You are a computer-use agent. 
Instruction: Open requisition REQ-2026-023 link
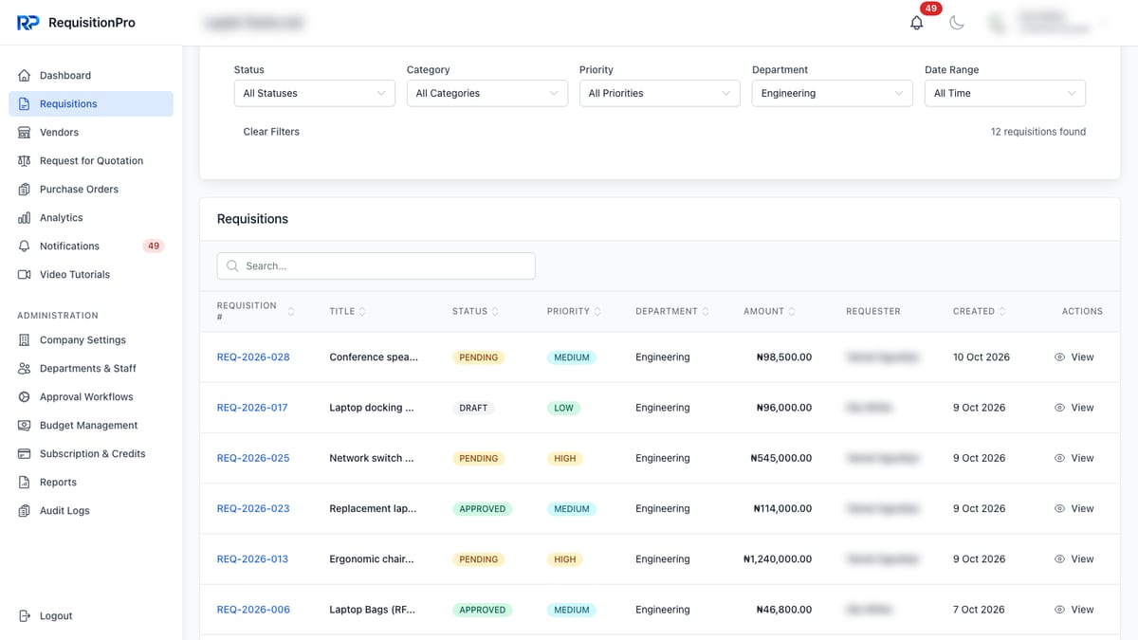click(x=253, y=509)
